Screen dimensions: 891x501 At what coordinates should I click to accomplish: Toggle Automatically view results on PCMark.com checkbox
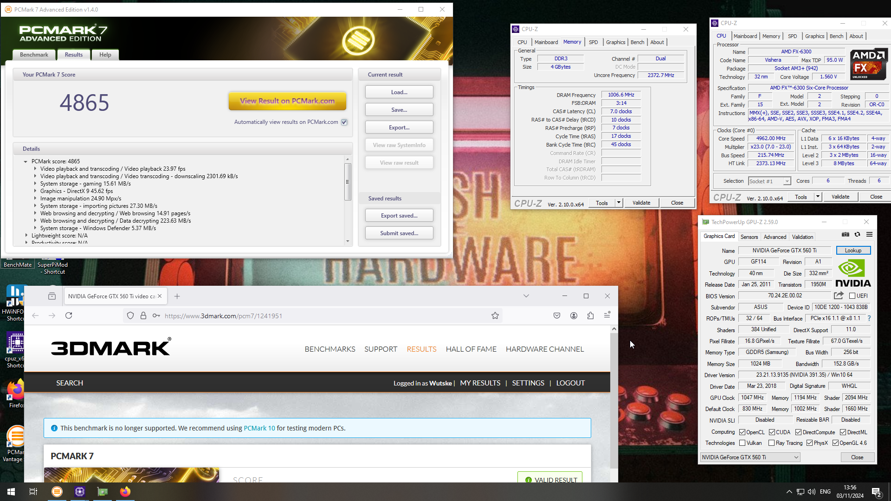[x=344, y=122]
